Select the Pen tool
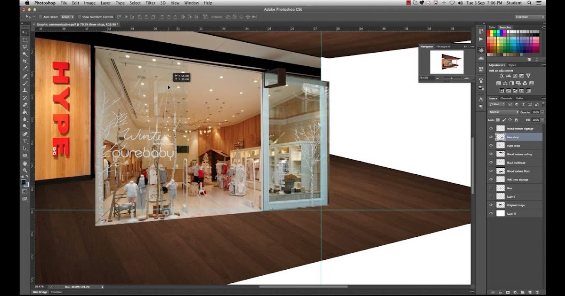 [x=25, y=134]
